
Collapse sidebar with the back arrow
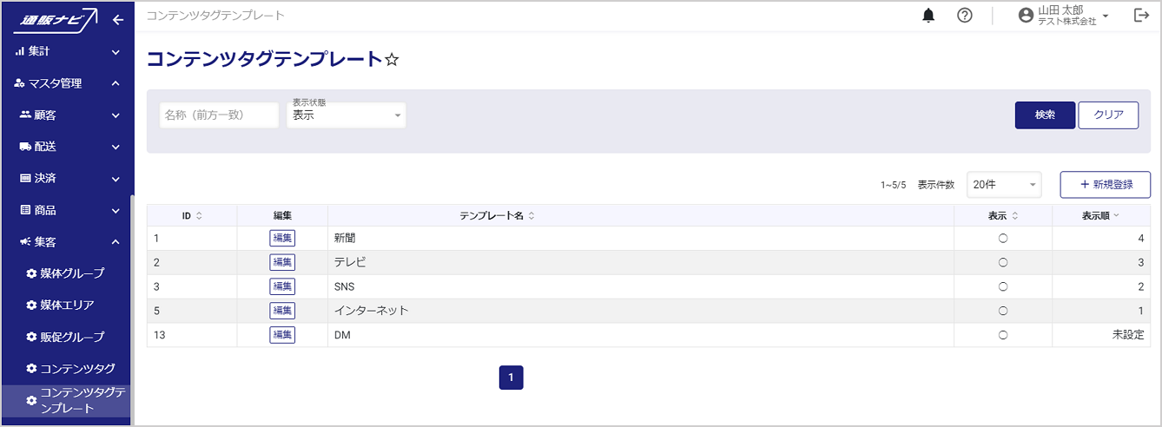(x=118, y=20)
